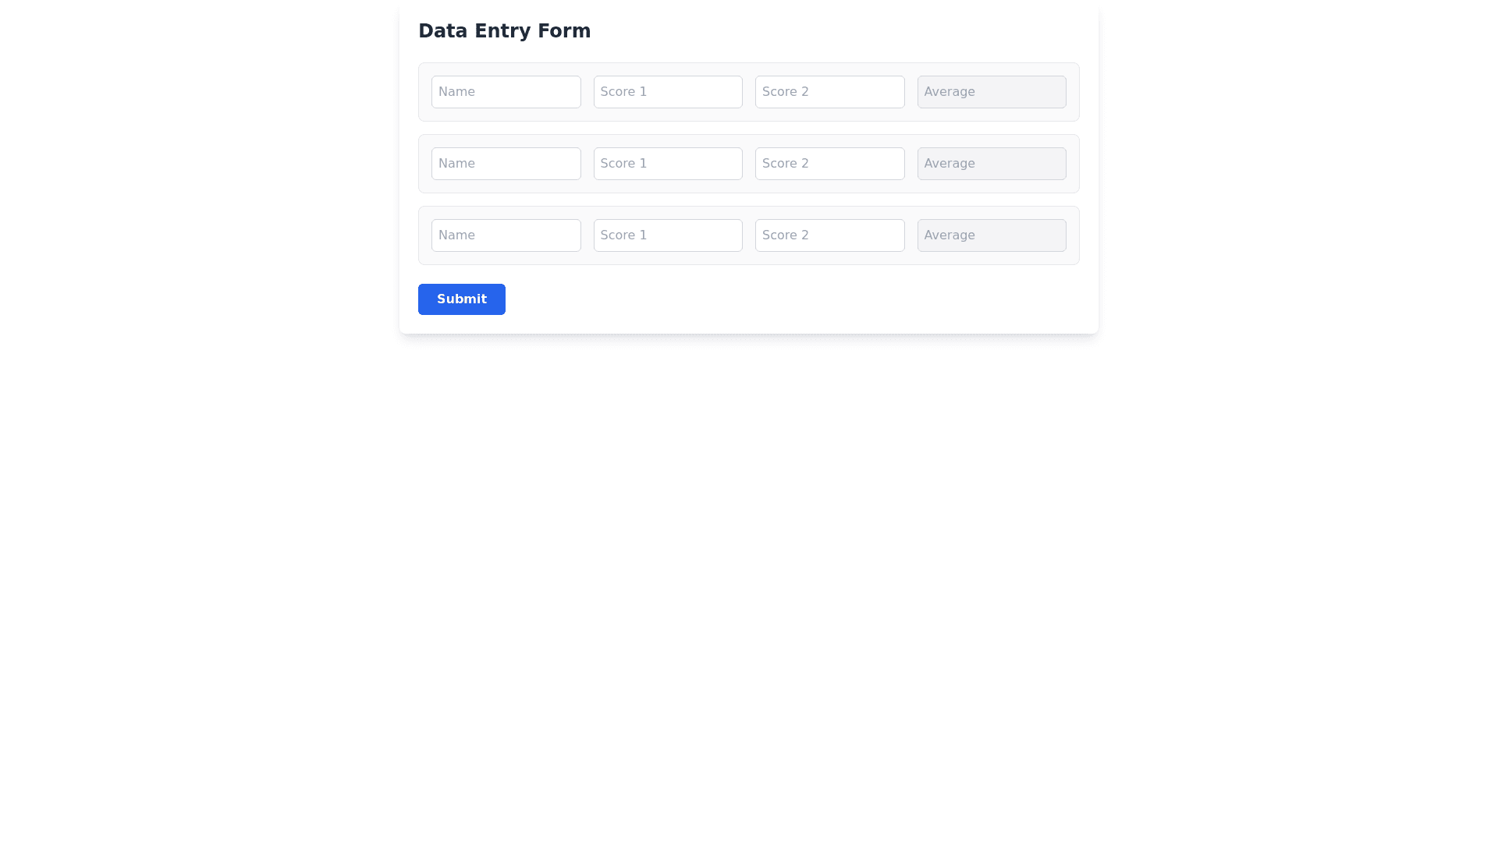Click the gap between first row's Name and Score 1
This screenshot has height=842, width=1498.
coord(587,92)
